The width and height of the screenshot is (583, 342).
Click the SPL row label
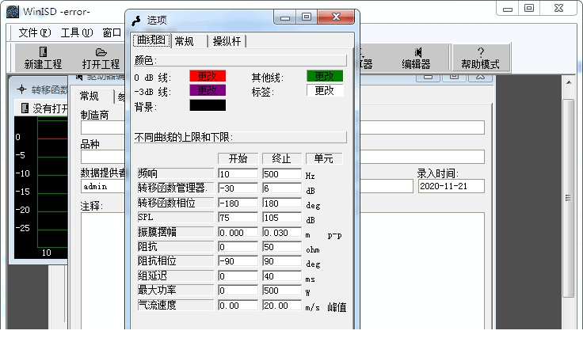click(x=176, y=218)
